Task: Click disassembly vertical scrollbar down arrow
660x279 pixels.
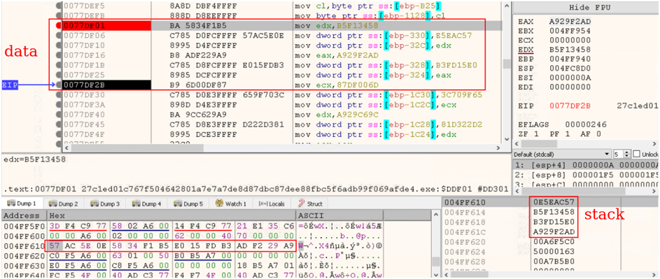Action: pyautogui.click(x=506, y=140)
